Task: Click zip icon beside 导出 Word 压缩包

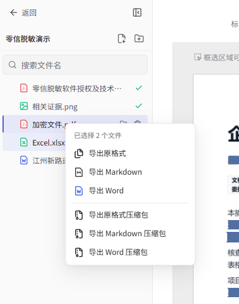Action: click(x=79, y=252)
